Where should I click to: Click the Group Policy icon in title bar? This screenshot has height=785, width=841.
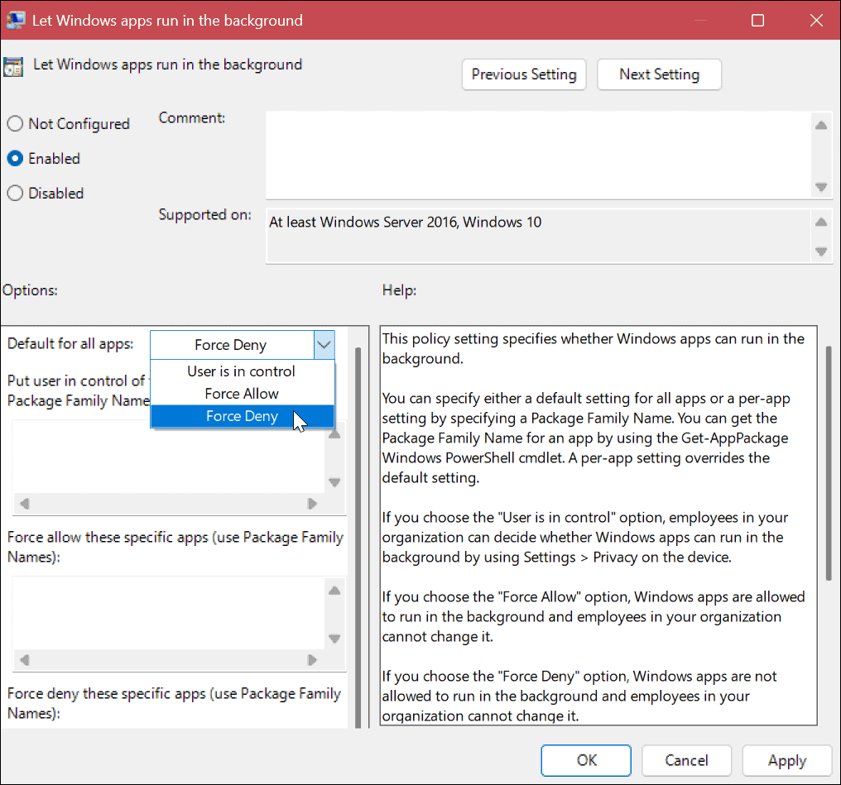pyautogui.click(x=15, y=21)
